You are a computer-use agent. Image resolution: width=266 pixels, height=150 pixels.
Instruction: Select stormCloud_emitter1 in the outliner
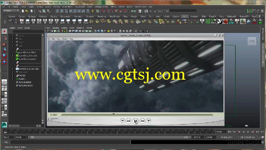pyautogui.click(x=27, y=52)
